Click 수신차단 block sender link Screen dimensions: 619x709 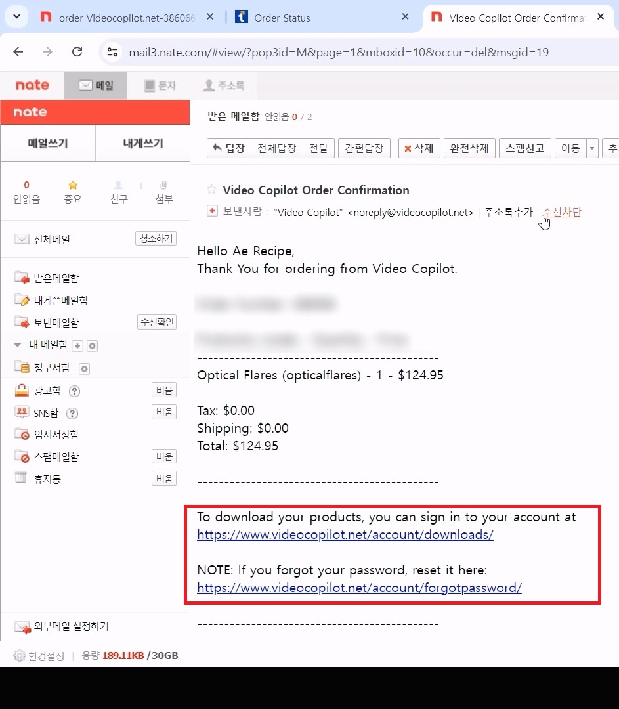[x=562, y=211]
